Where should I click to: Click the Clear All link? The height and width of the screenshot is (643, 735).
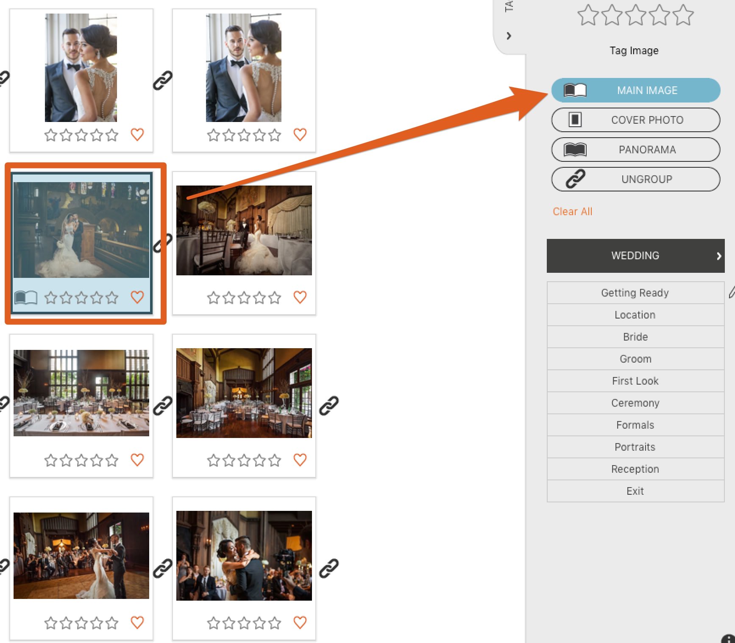tap(572, 212)
